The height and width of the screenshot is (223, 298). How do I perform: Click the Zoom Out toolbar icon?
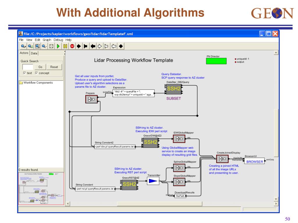(x=44, y=46)
